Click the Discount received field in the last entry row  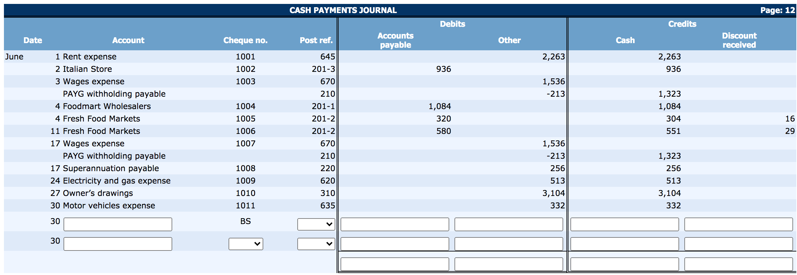(739, 244)
